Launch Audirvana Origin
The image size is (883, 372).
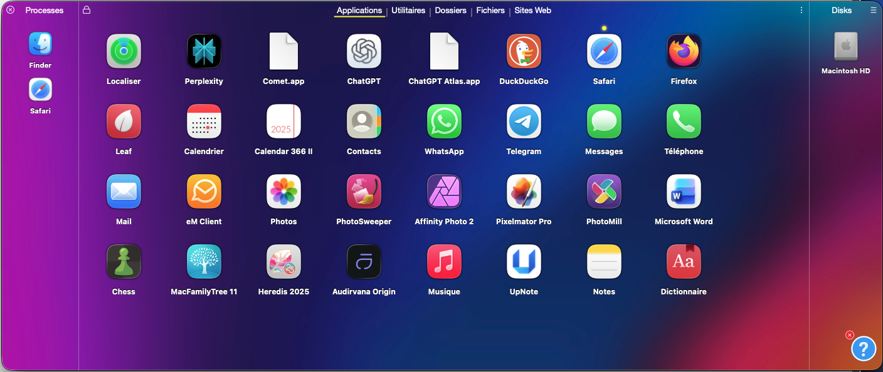(364, 262)
